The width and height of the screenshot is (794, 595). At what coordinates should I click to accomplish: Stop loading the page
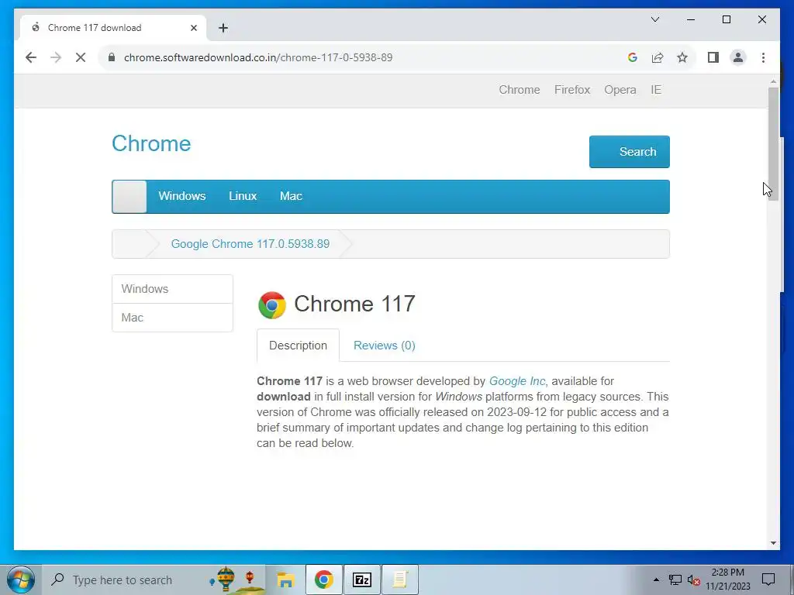pyautogui.click(x=81, y=57)
